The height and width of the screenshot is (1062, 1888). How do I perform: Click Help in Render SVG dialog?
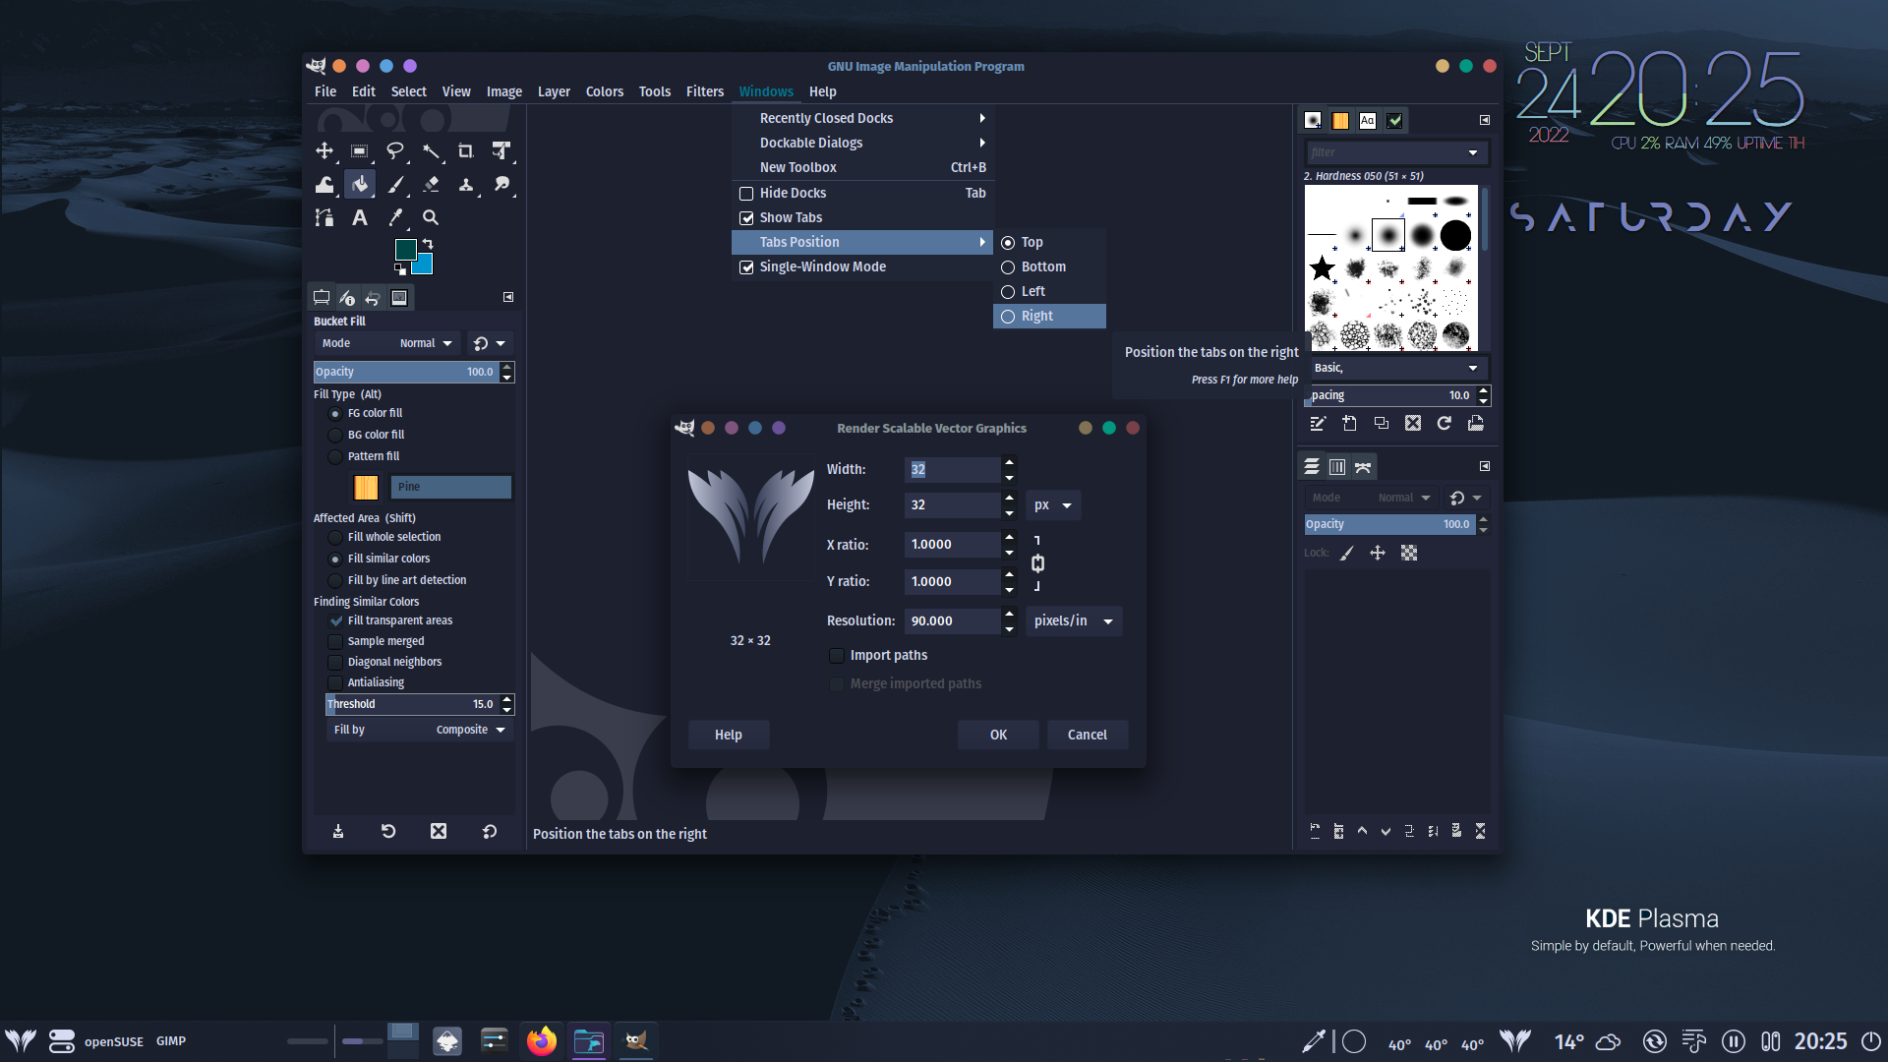click(729, 735)
